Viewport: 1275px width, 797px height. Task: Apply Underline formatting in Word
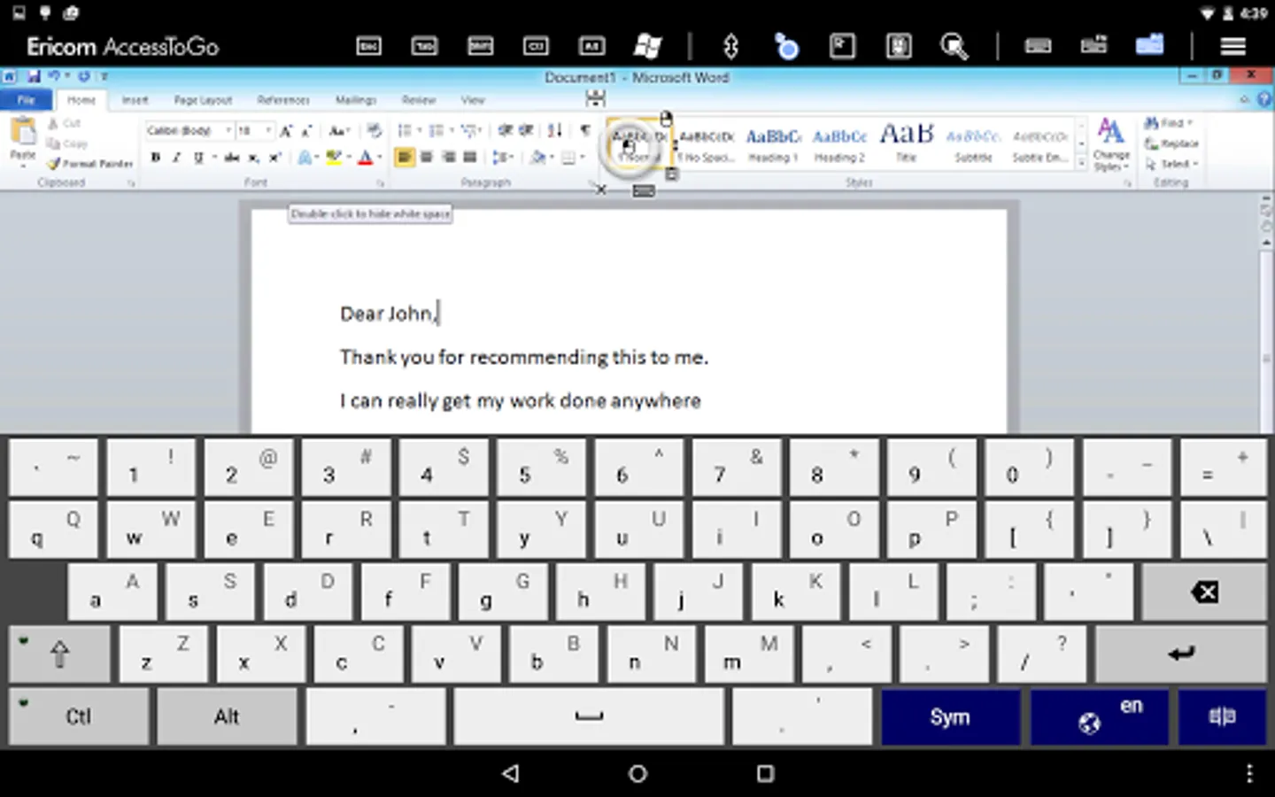[197, 158]
